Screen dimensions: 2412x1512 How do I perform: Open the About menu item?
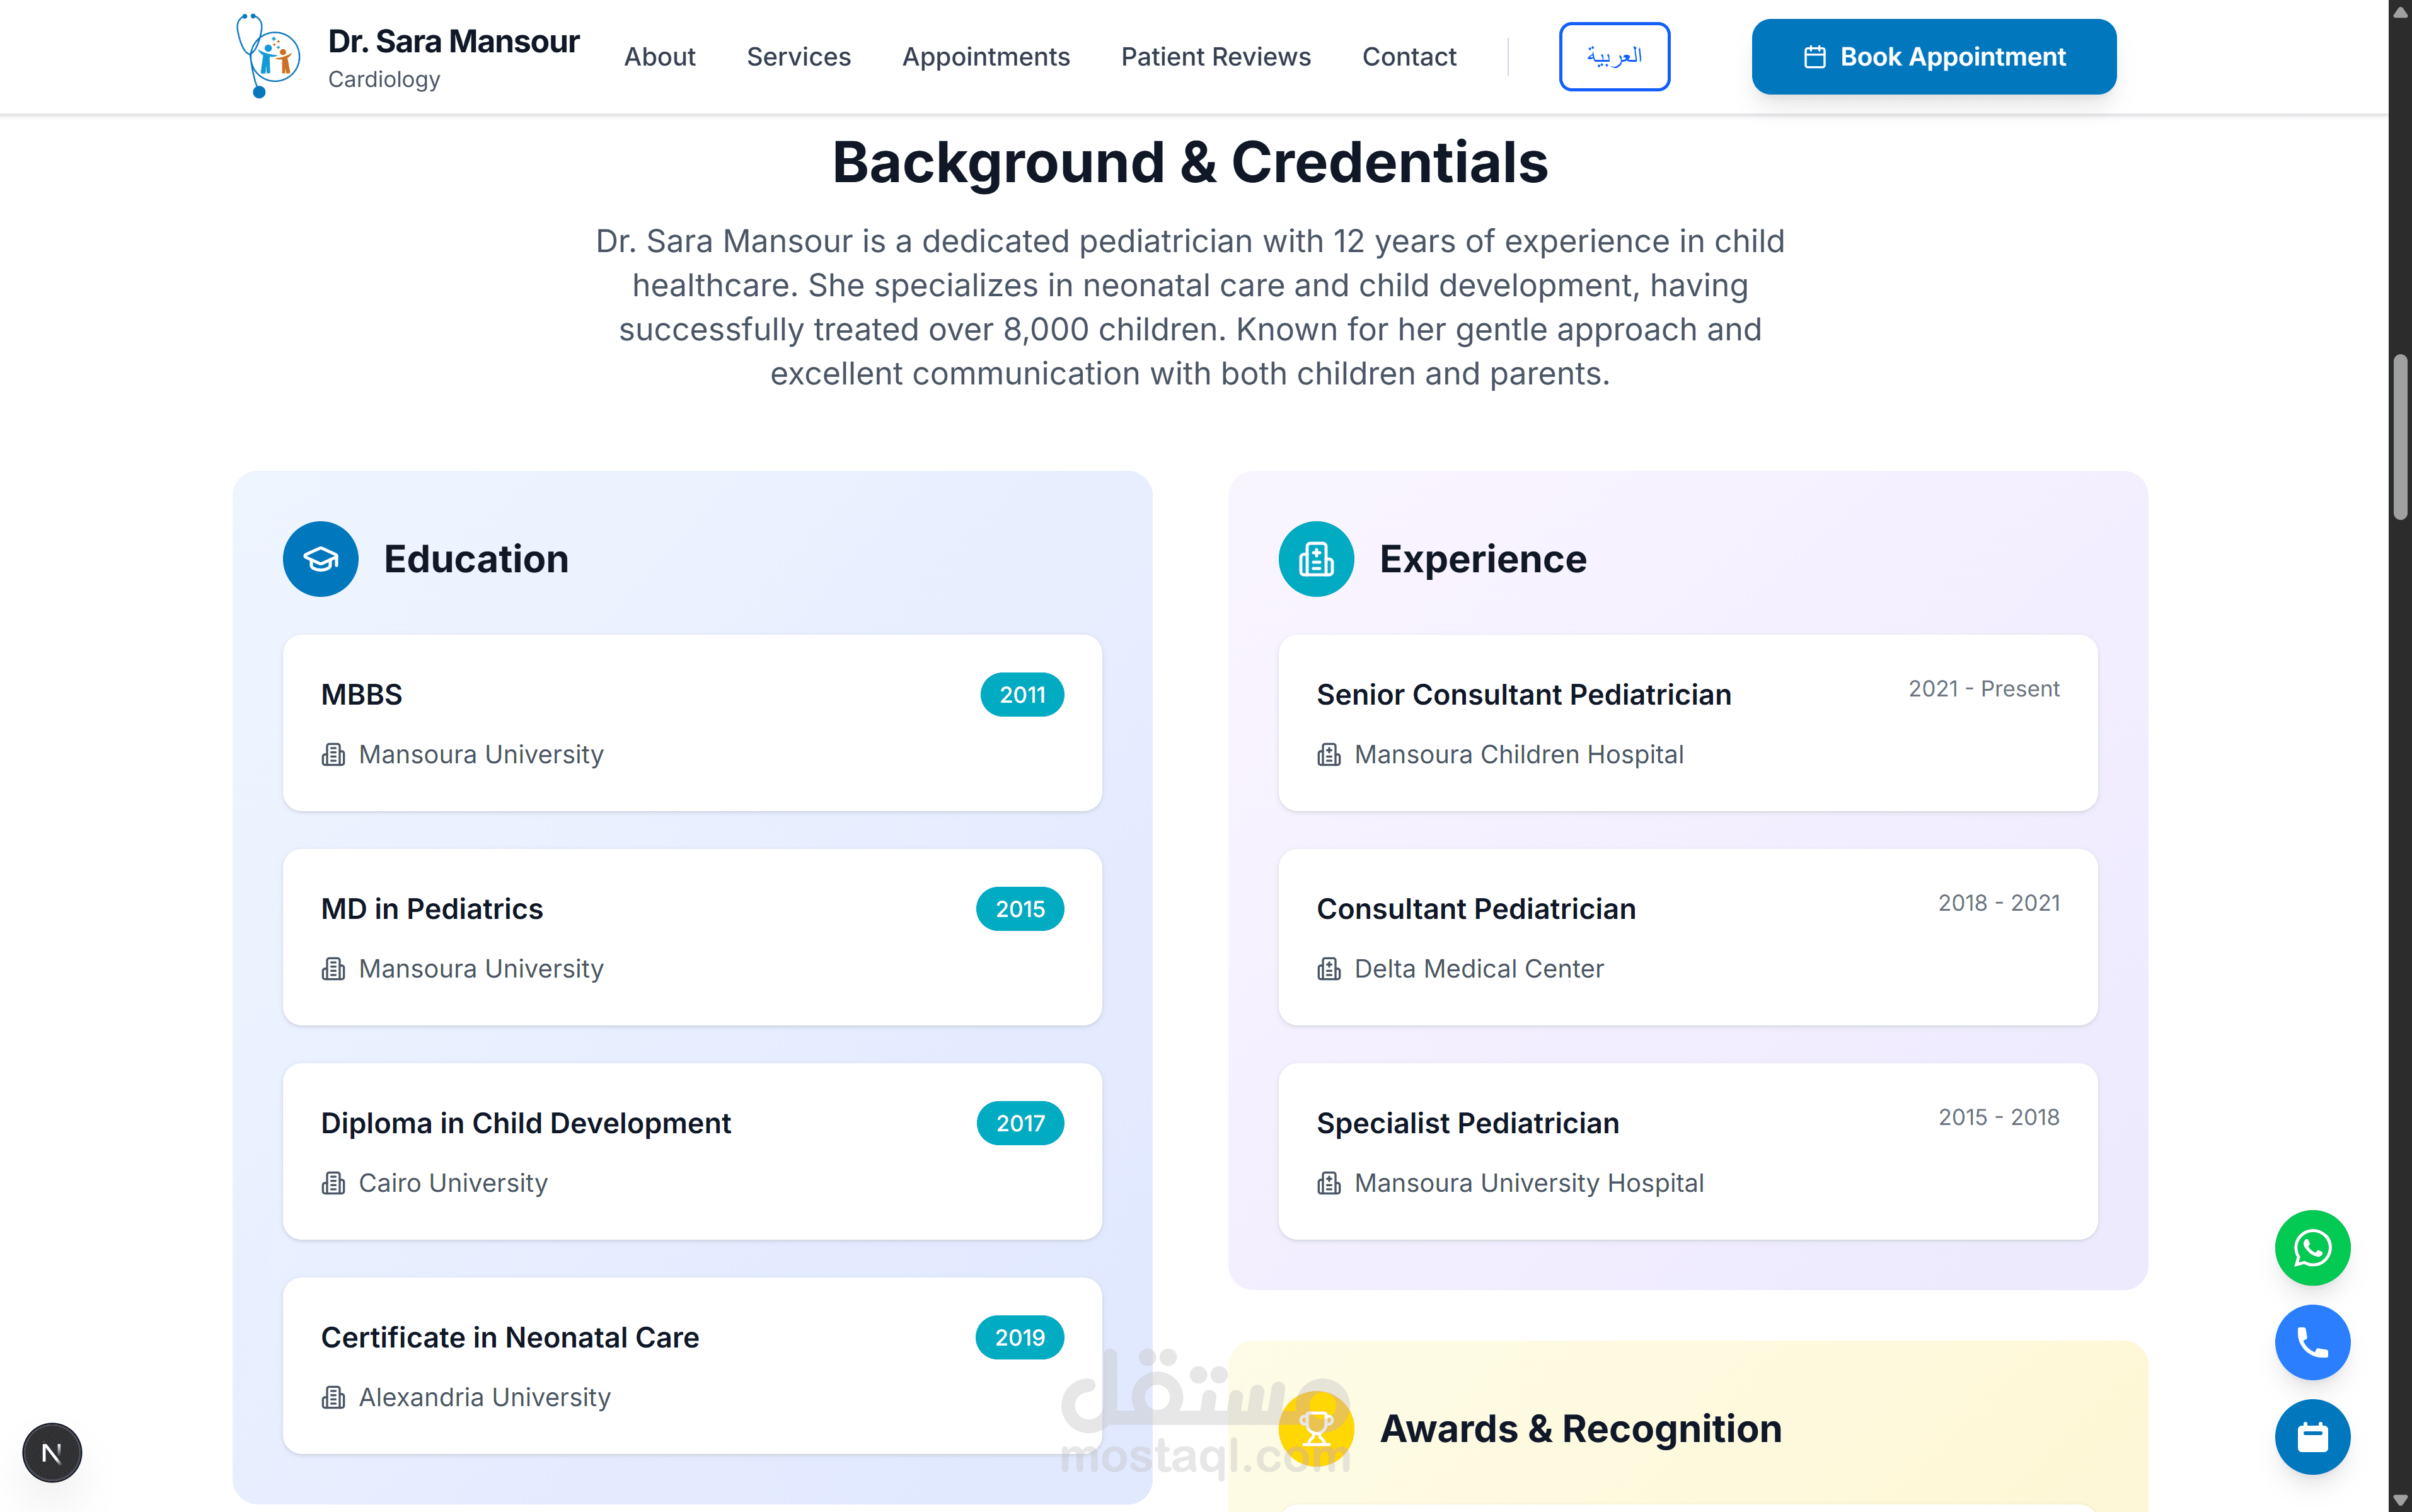(659, 57)
